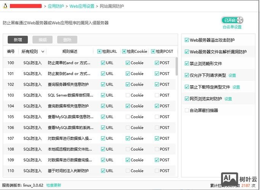
Task: Check Cookie for rule 110
Action: coord(128,171)
